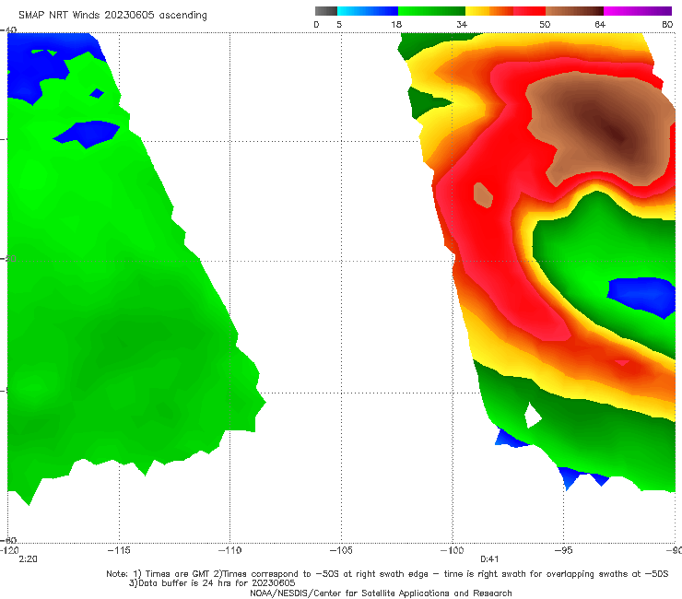Screen dimensions: 682x599
Task: Click the color bar label '18'
Action: (x=396, y=24)
